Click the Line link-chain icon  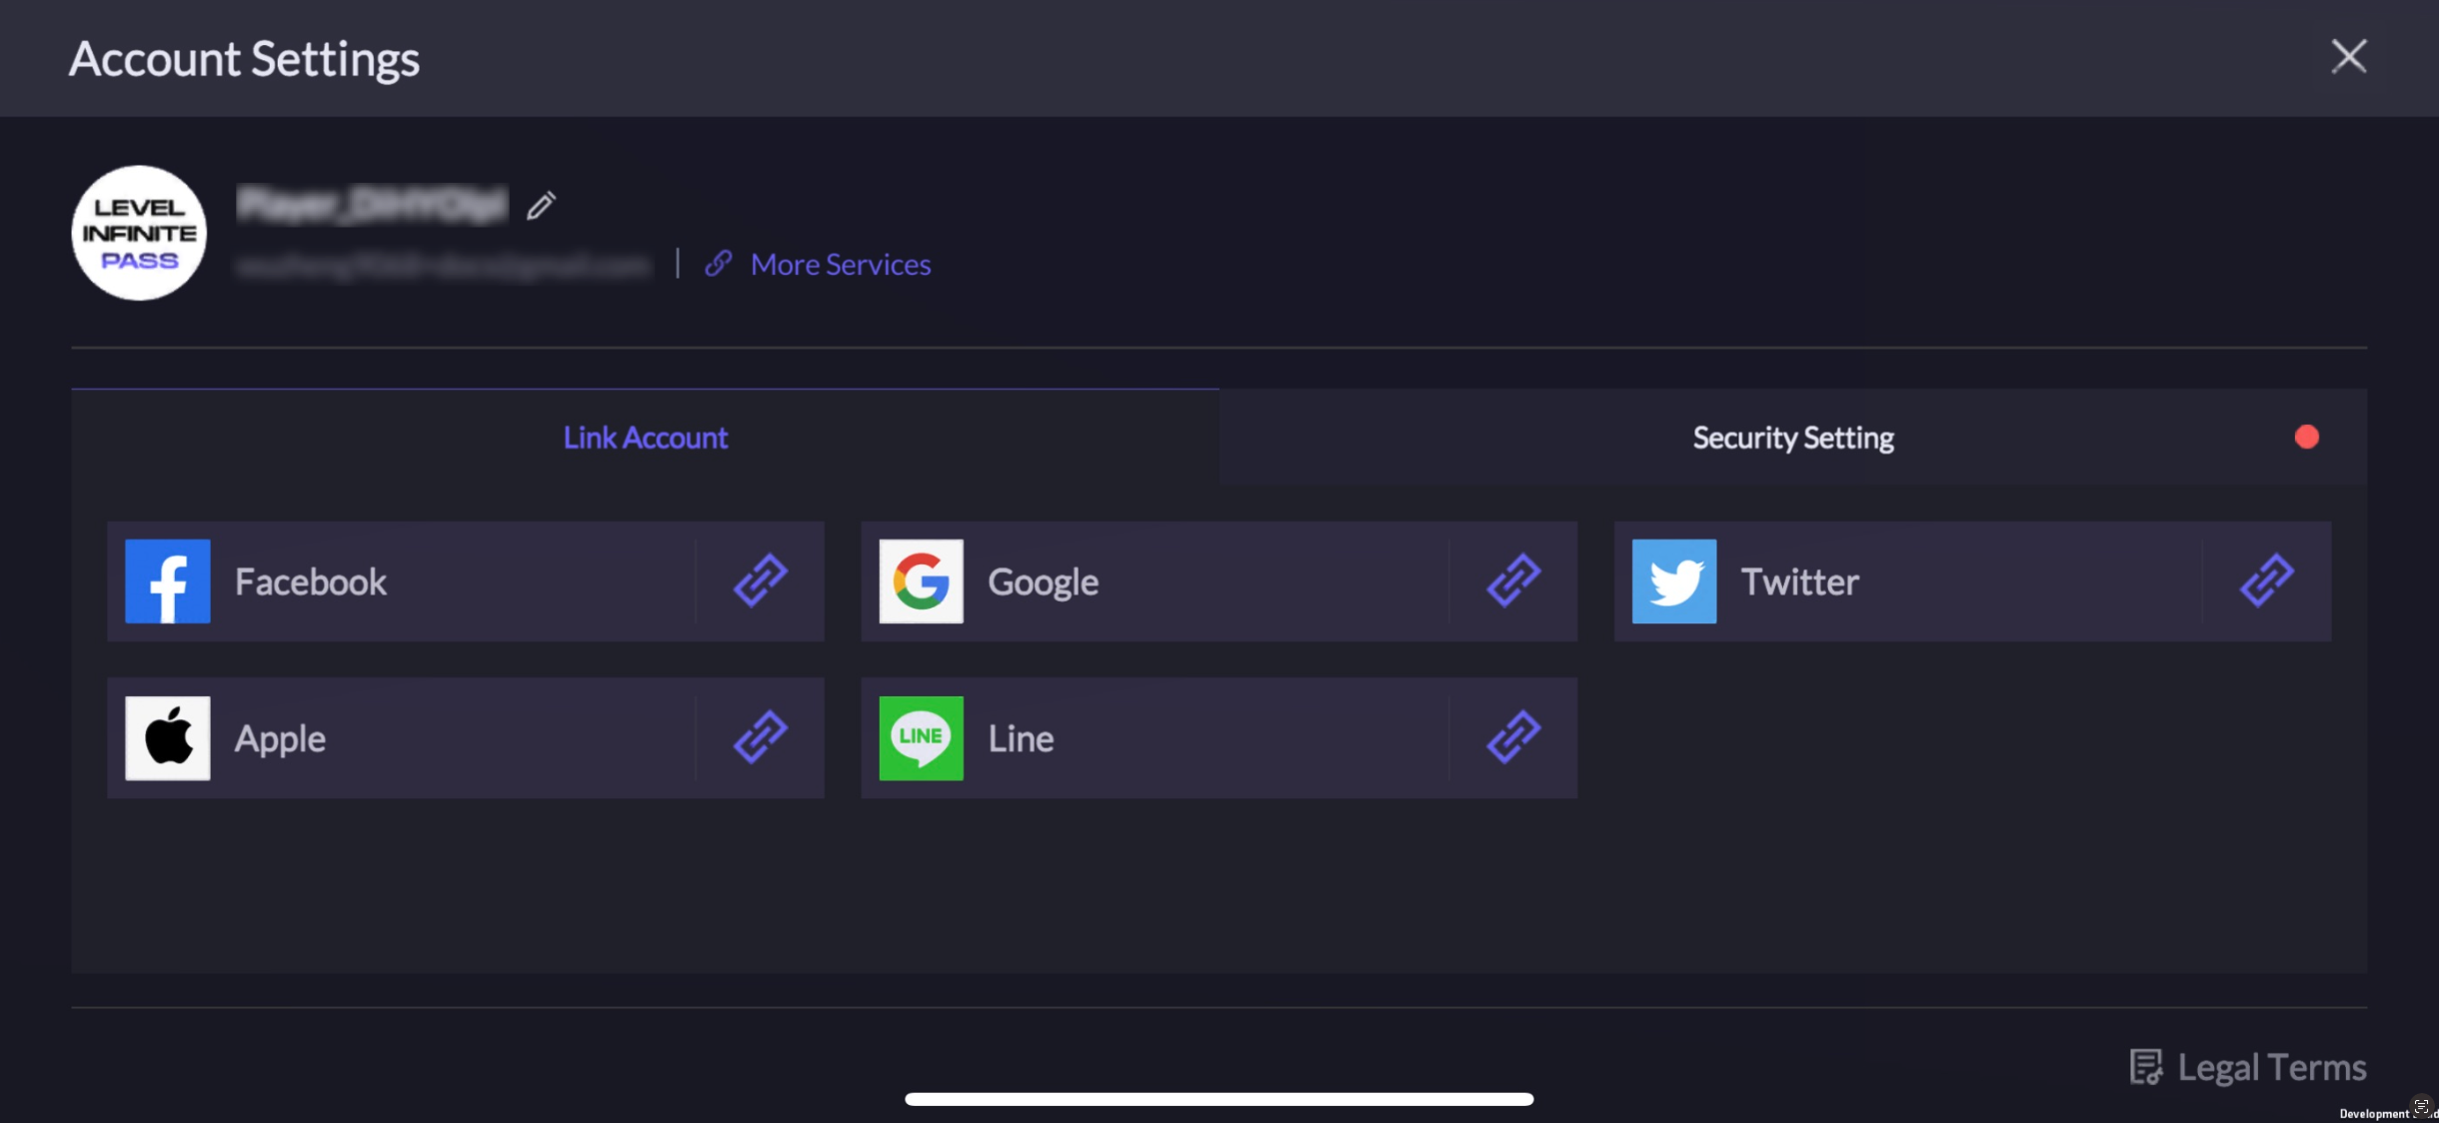click(1513, 737)
